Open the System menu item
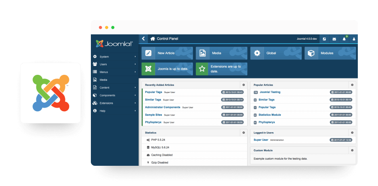 [x=115, y=57]
